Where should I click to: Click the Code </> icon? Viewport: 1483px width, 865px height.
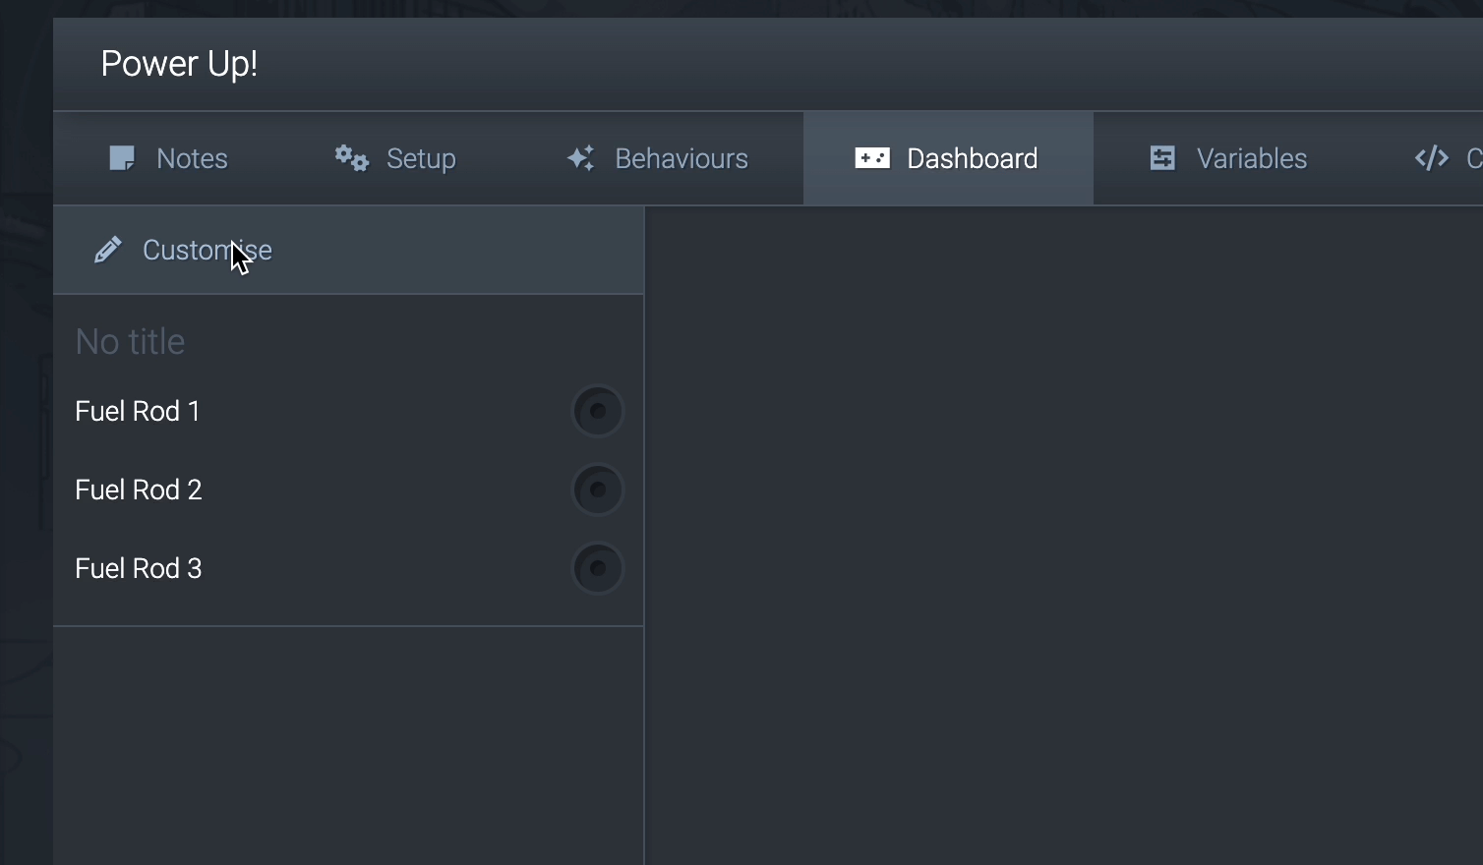[1430, 157]
